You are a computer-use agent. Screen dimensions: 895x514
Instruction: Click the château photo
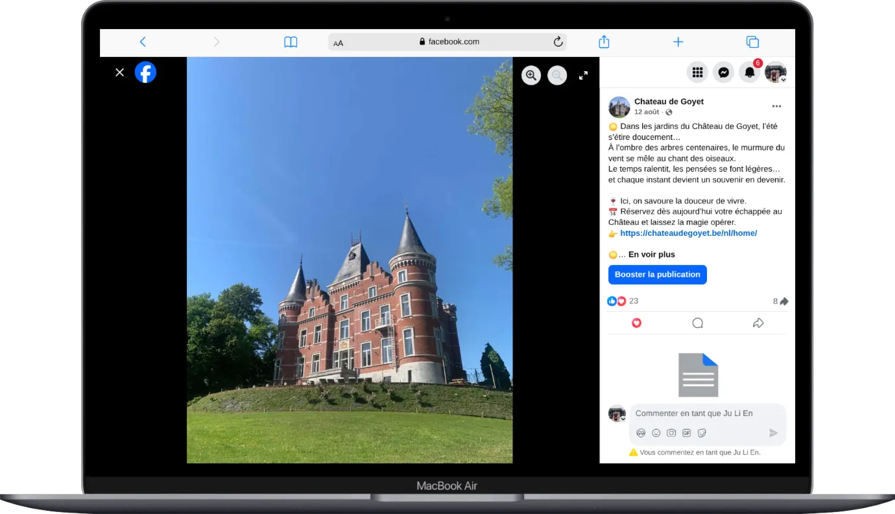tap(350, 260)
